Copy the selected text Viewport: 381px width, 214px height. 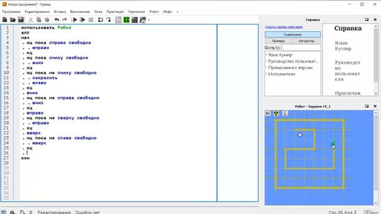click(39, 20)
